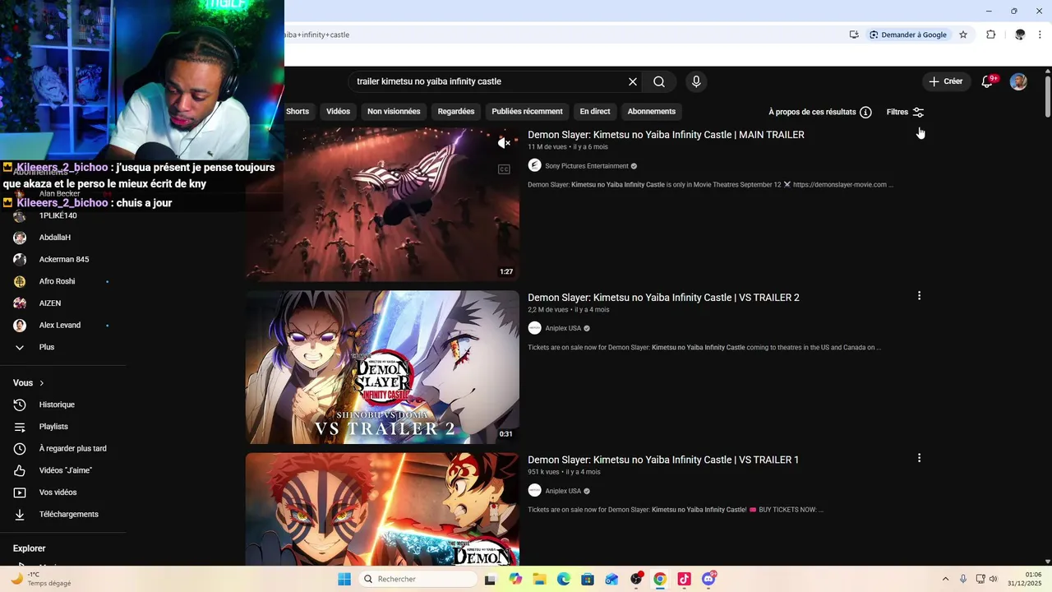Click the Demander à Google button
Screen dimensions: 1052x592
coord(908,35)
